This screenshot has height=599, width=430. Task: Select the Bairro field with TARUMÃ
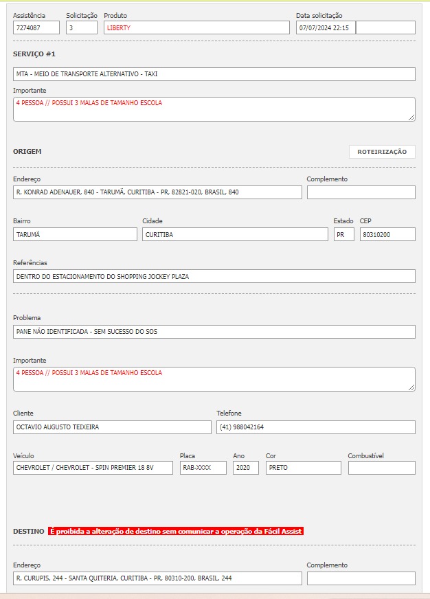click(x=75, y=234)
